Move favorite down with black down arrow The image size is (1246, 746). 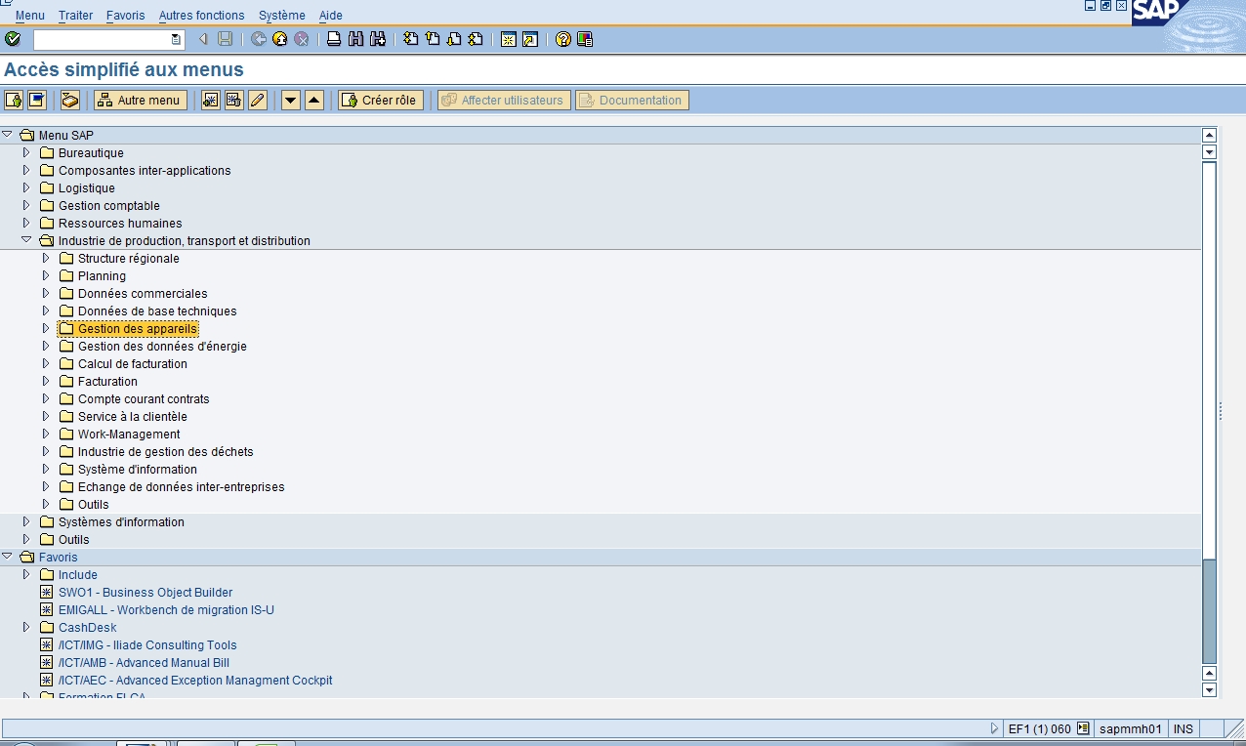(291, 100)
